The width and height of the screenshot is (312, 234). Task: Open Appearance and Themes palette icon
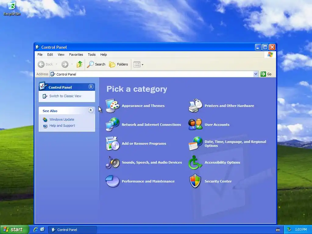(x=113, y=106)
